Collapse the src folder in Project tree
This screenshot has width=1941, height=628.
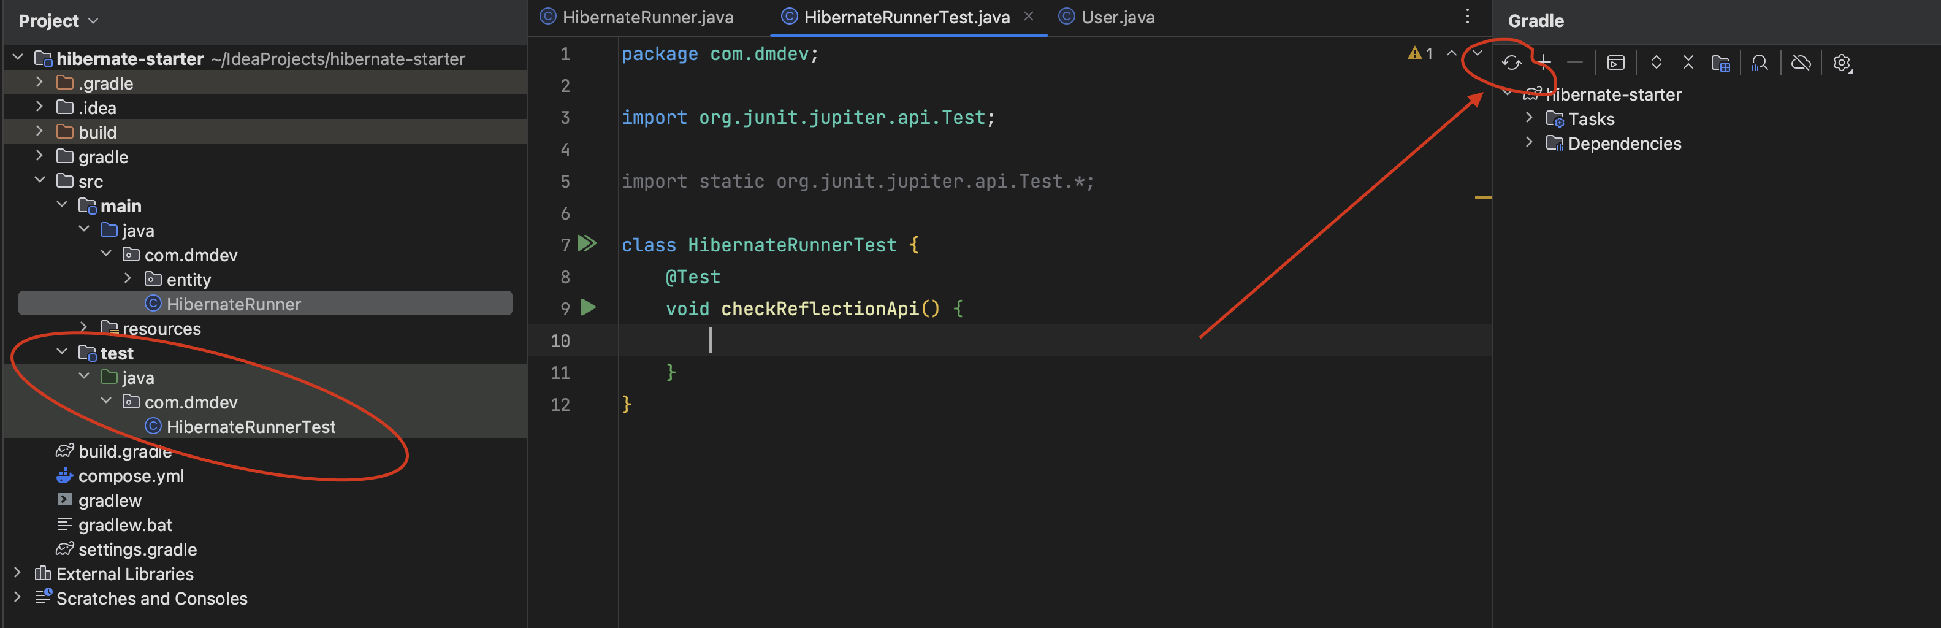coord(40,180)
